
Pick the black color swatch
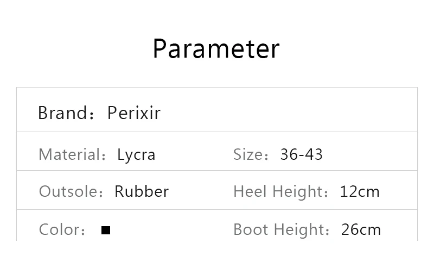(x=106, y=230)
